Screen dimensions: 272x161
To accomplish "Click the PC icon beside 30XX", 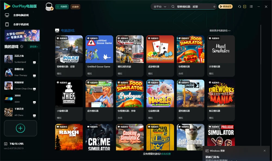I will [x=34, y=102].
